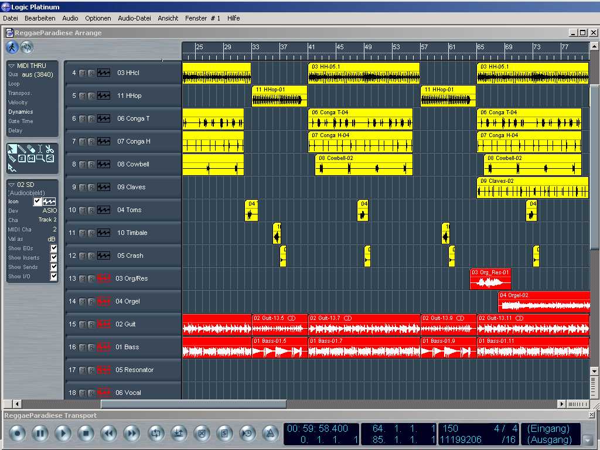Click the Rewind transport button
Image resolution: width=600 pixels, height=450 pixels.
109,434
